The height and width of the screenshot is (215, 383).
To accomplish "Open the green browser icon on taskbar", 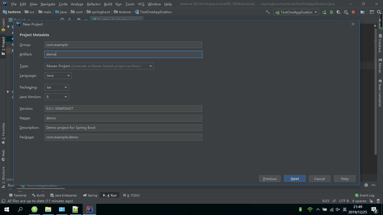I will (34, 209).
